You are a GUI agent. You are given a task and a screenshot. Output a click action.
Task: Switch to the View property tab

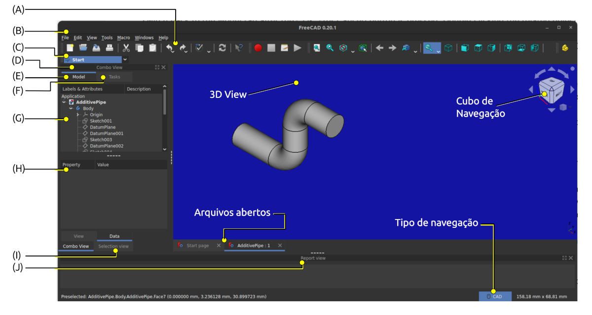click(78, 236)
